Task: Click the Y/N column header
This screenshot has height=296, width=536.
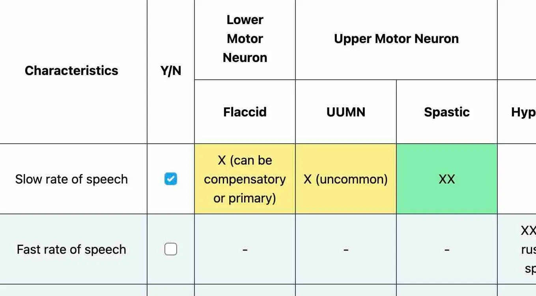Action: click(171, 71)
